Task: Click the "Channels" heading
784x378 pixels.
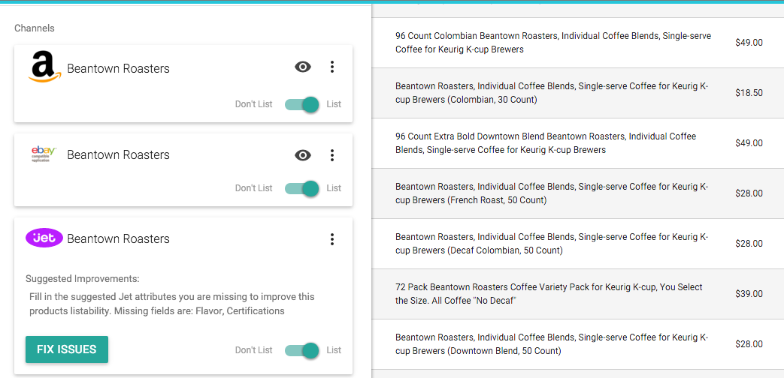Action: (35, 28)
